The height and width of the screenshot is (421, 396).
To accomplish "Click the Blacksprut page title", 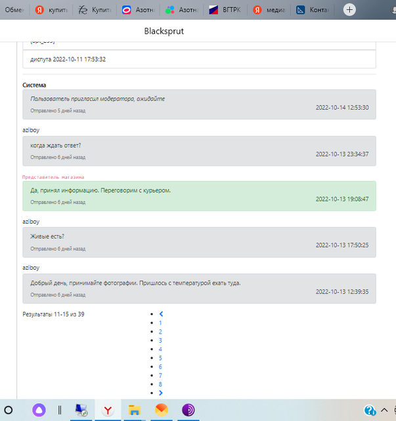I will [164, 31].
